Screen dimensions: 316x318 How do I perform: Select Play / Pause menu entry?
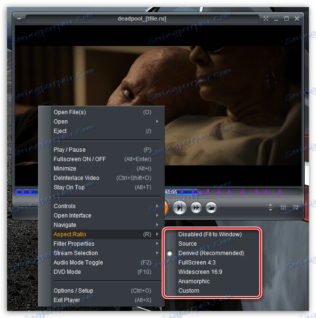pyautogui.click(x=106, y=150)
